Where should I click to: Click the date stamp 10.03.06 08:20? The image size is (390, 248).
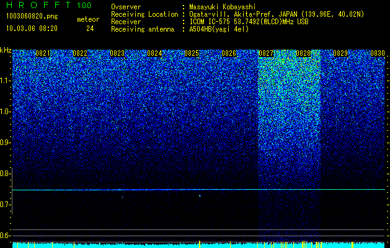(32, 29)
